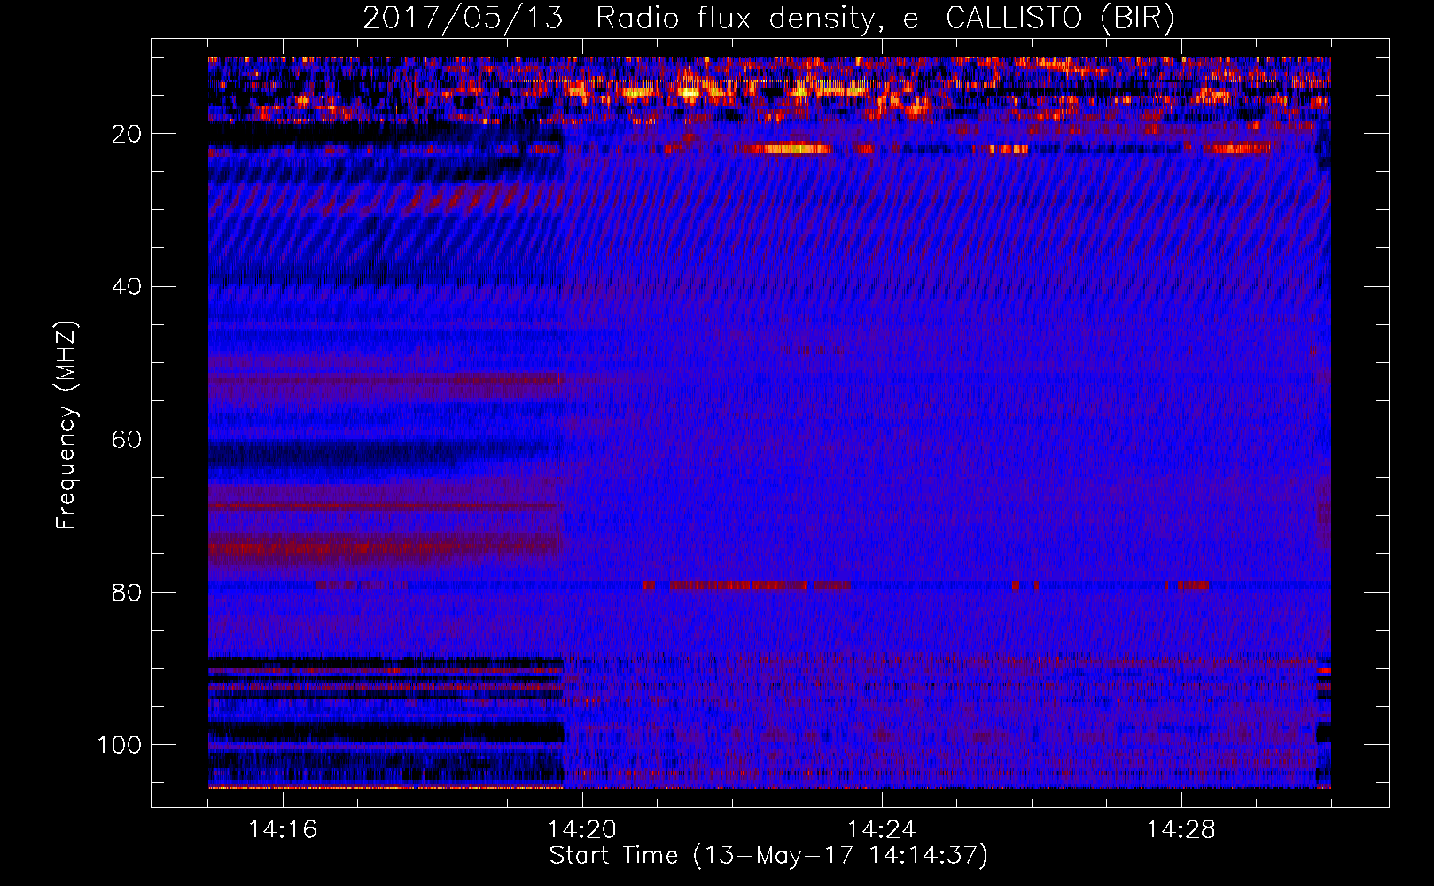Click the 20 frequency tick label
1434x886 pixels.
[128, 134]
